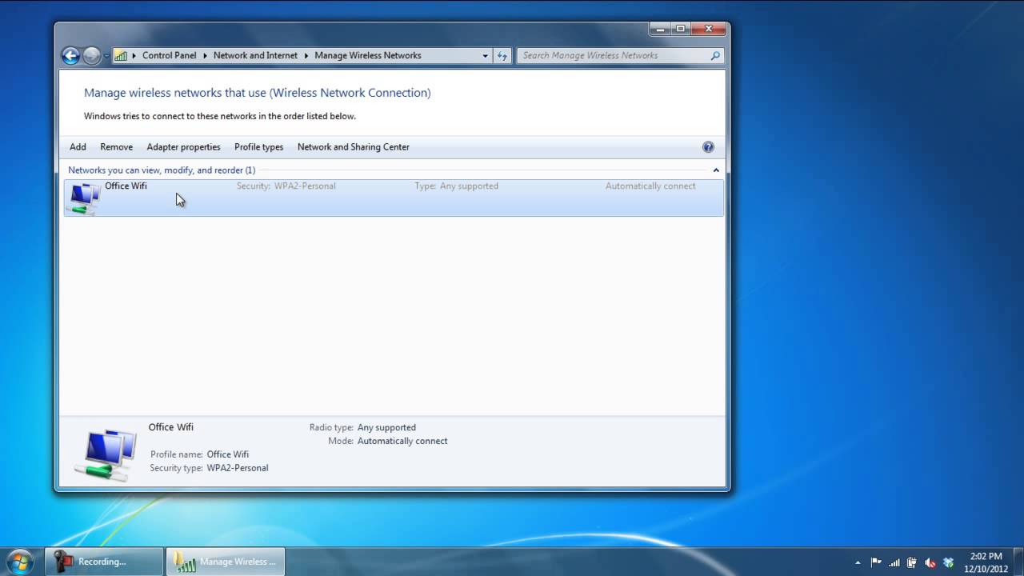Open Profile types
This screenshot has height=576, width=1024.
(x=258, y=147)
